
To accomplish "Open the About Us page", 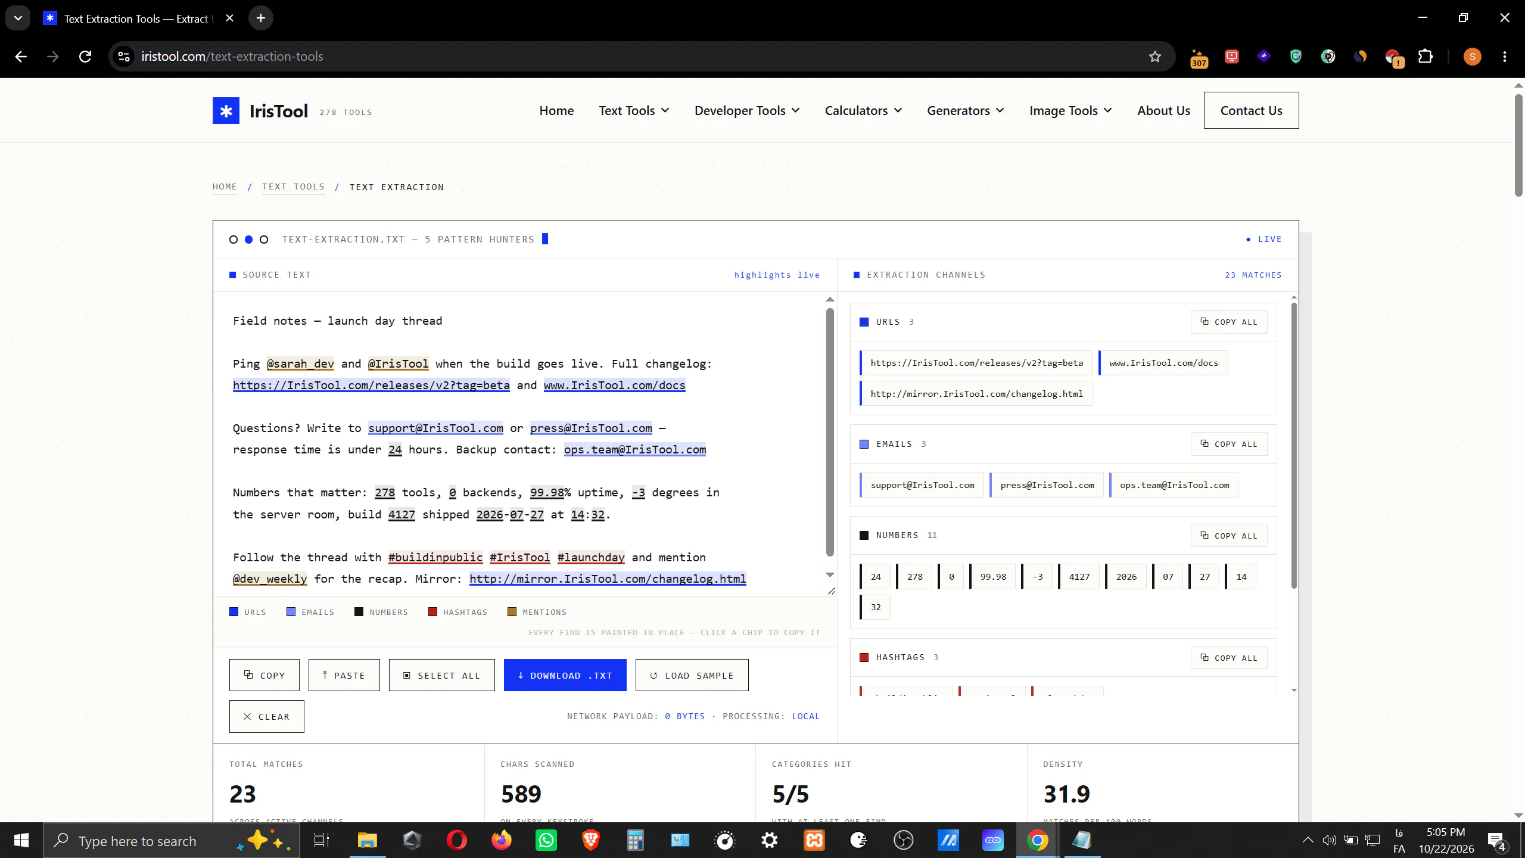I will (1163, 111).
